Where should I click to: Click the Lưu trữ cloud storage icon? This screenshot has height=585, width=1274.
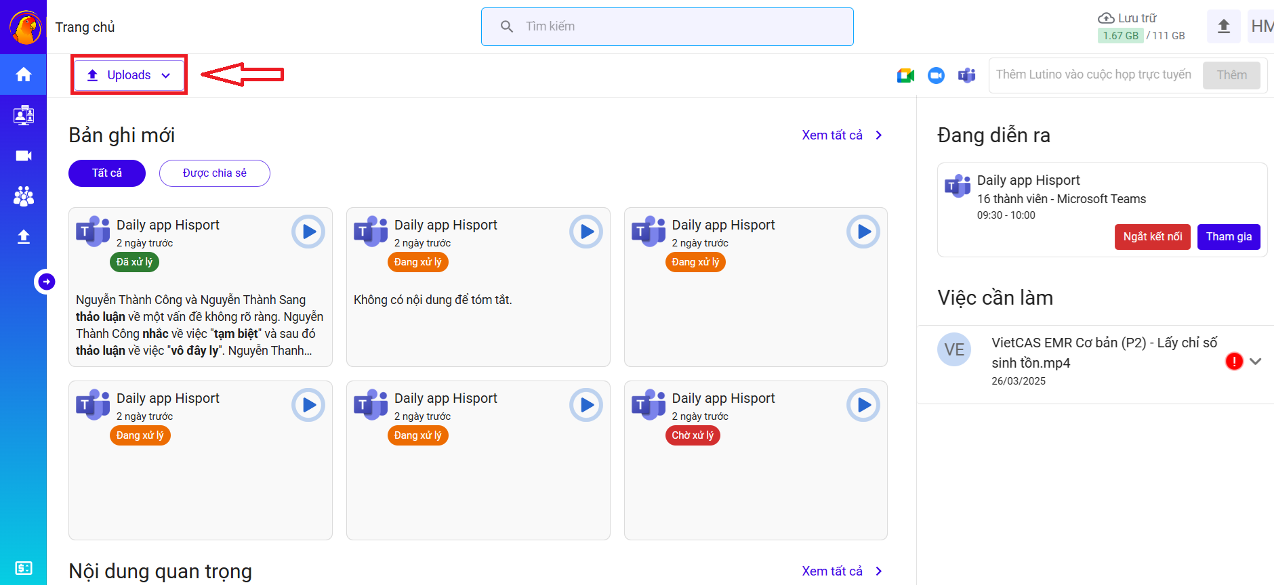(1106, 18)
